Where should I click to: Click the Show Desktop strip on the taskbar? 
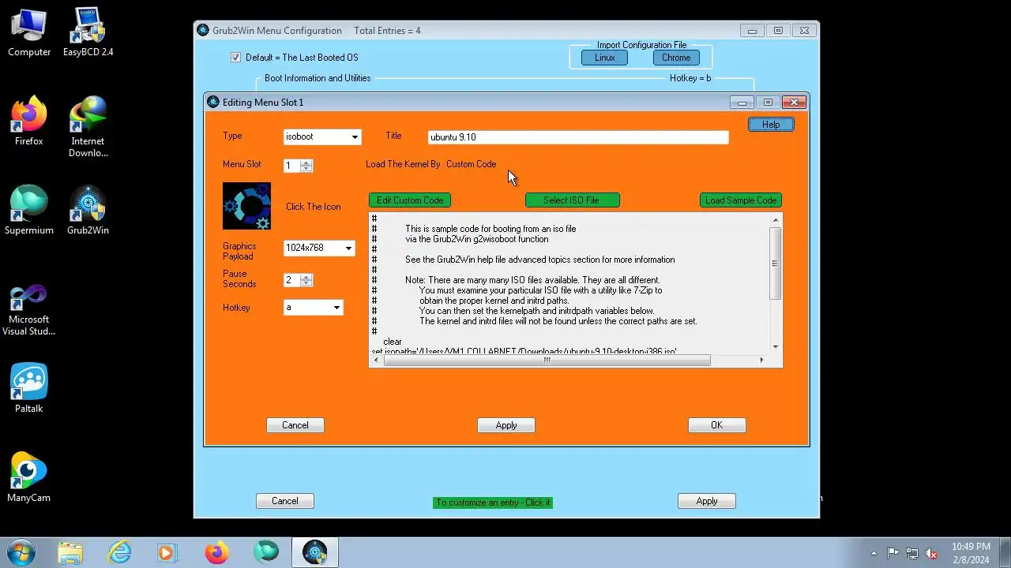[1005, 552]
